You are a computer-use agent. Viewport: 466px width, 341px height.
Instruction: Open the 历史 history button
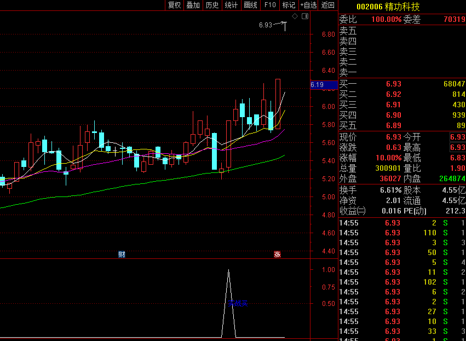(212, 5)
